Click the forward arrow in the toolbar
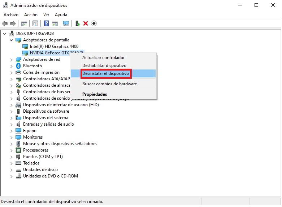 coord(13,23)
